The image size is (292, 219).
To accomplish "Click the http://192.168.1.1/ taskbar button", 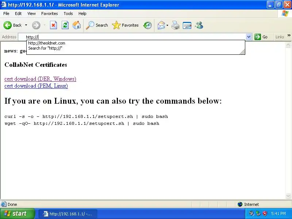I will click(68, 214).
